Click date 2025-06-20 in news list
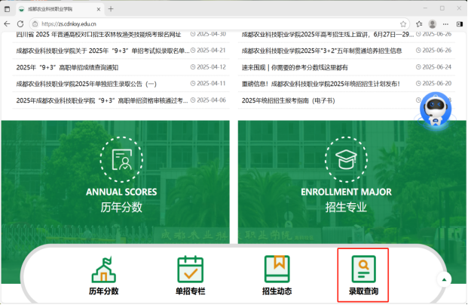This screenshot has width=468, height=305. click(x=436, y=84)
